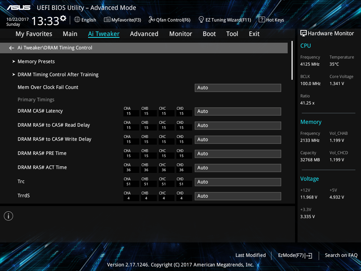Click the globe language icon
This screenshot has height=271, width=361.
(x=77, y=20)
